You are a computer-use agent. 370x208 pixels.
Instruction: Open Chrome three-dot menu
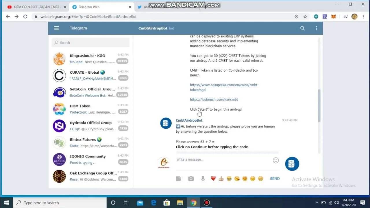(x=363, y=16)
